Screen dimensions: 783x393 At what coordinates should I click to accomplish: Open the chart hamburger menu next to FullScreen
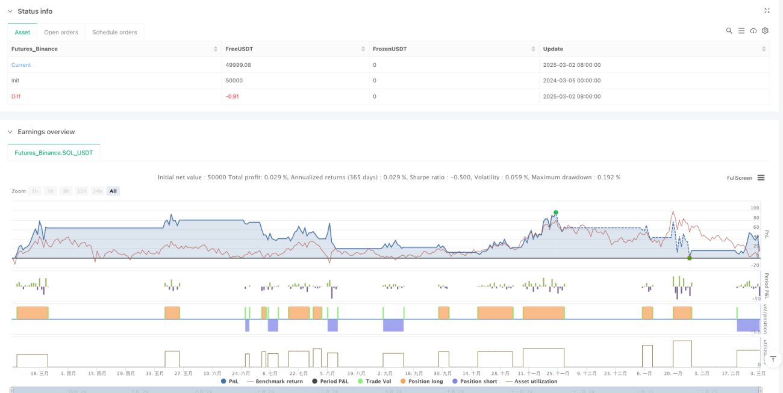click(761, 178)
